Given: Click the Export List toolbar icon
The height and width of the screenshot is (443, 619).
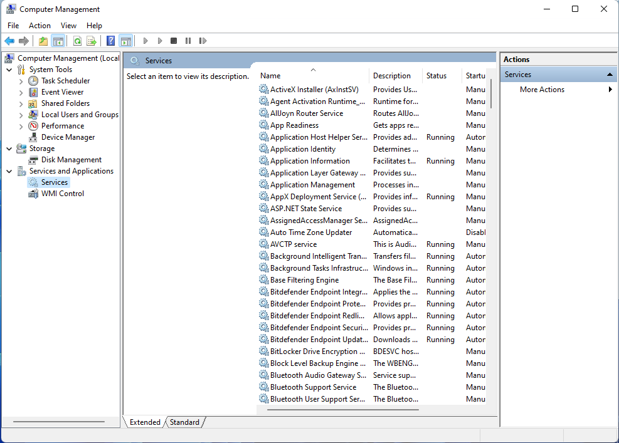Looking at the screenshot, I should 92,41.
